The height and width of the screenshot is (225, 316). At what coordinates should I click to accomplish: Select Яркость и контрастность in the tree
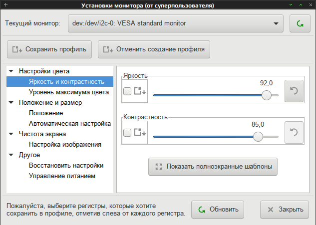coord(60,82)
